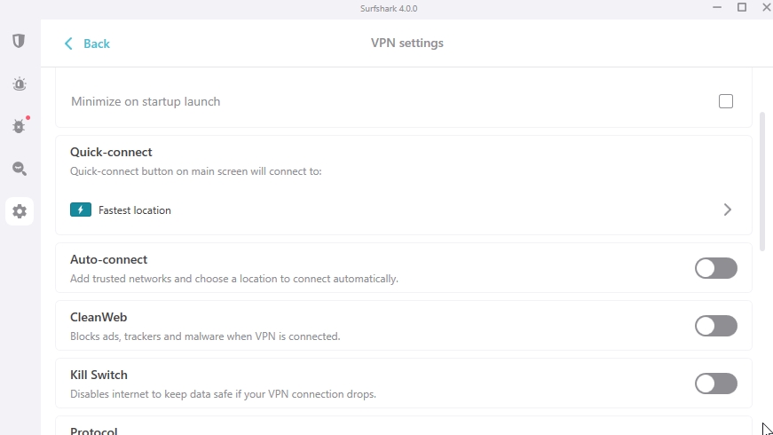Open the Fastest location row
Image resolution: width=773 pixels, height=435 pixels.
coord(399,210)
